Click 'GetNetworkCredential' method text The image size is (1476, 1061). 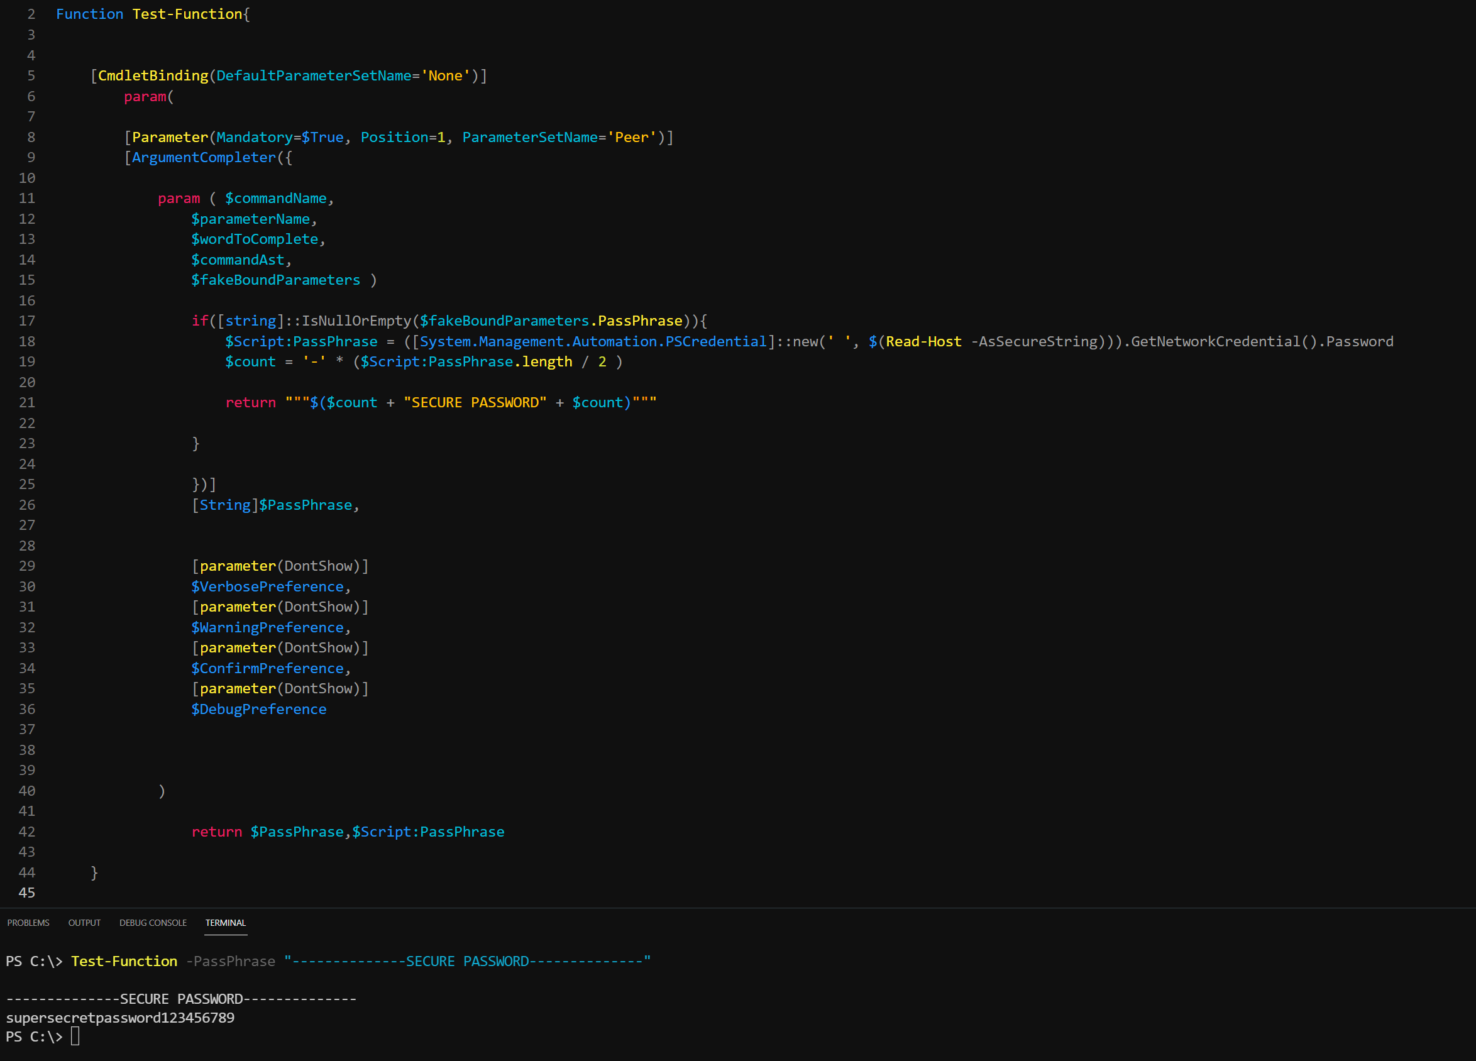pos(1216,341)
